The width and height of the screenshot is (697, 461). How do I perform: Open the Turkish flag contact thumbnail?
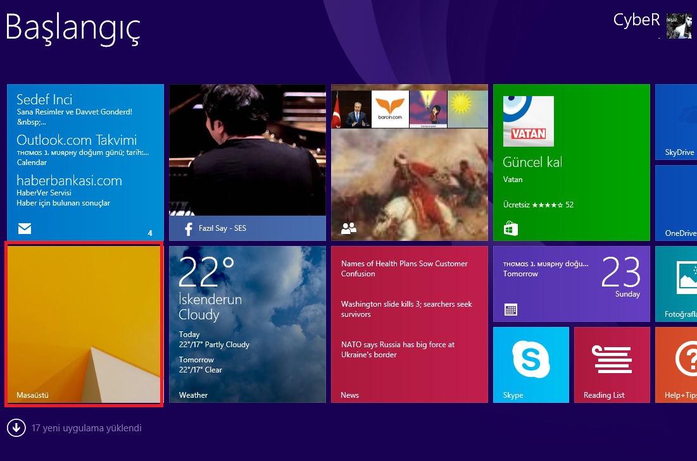351,109
